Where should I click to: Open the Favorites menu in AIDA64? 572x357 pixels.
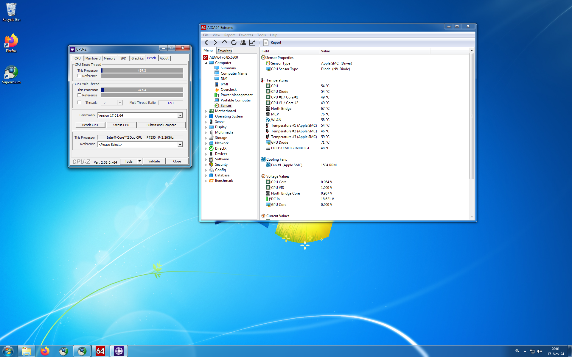pos(245,35)
